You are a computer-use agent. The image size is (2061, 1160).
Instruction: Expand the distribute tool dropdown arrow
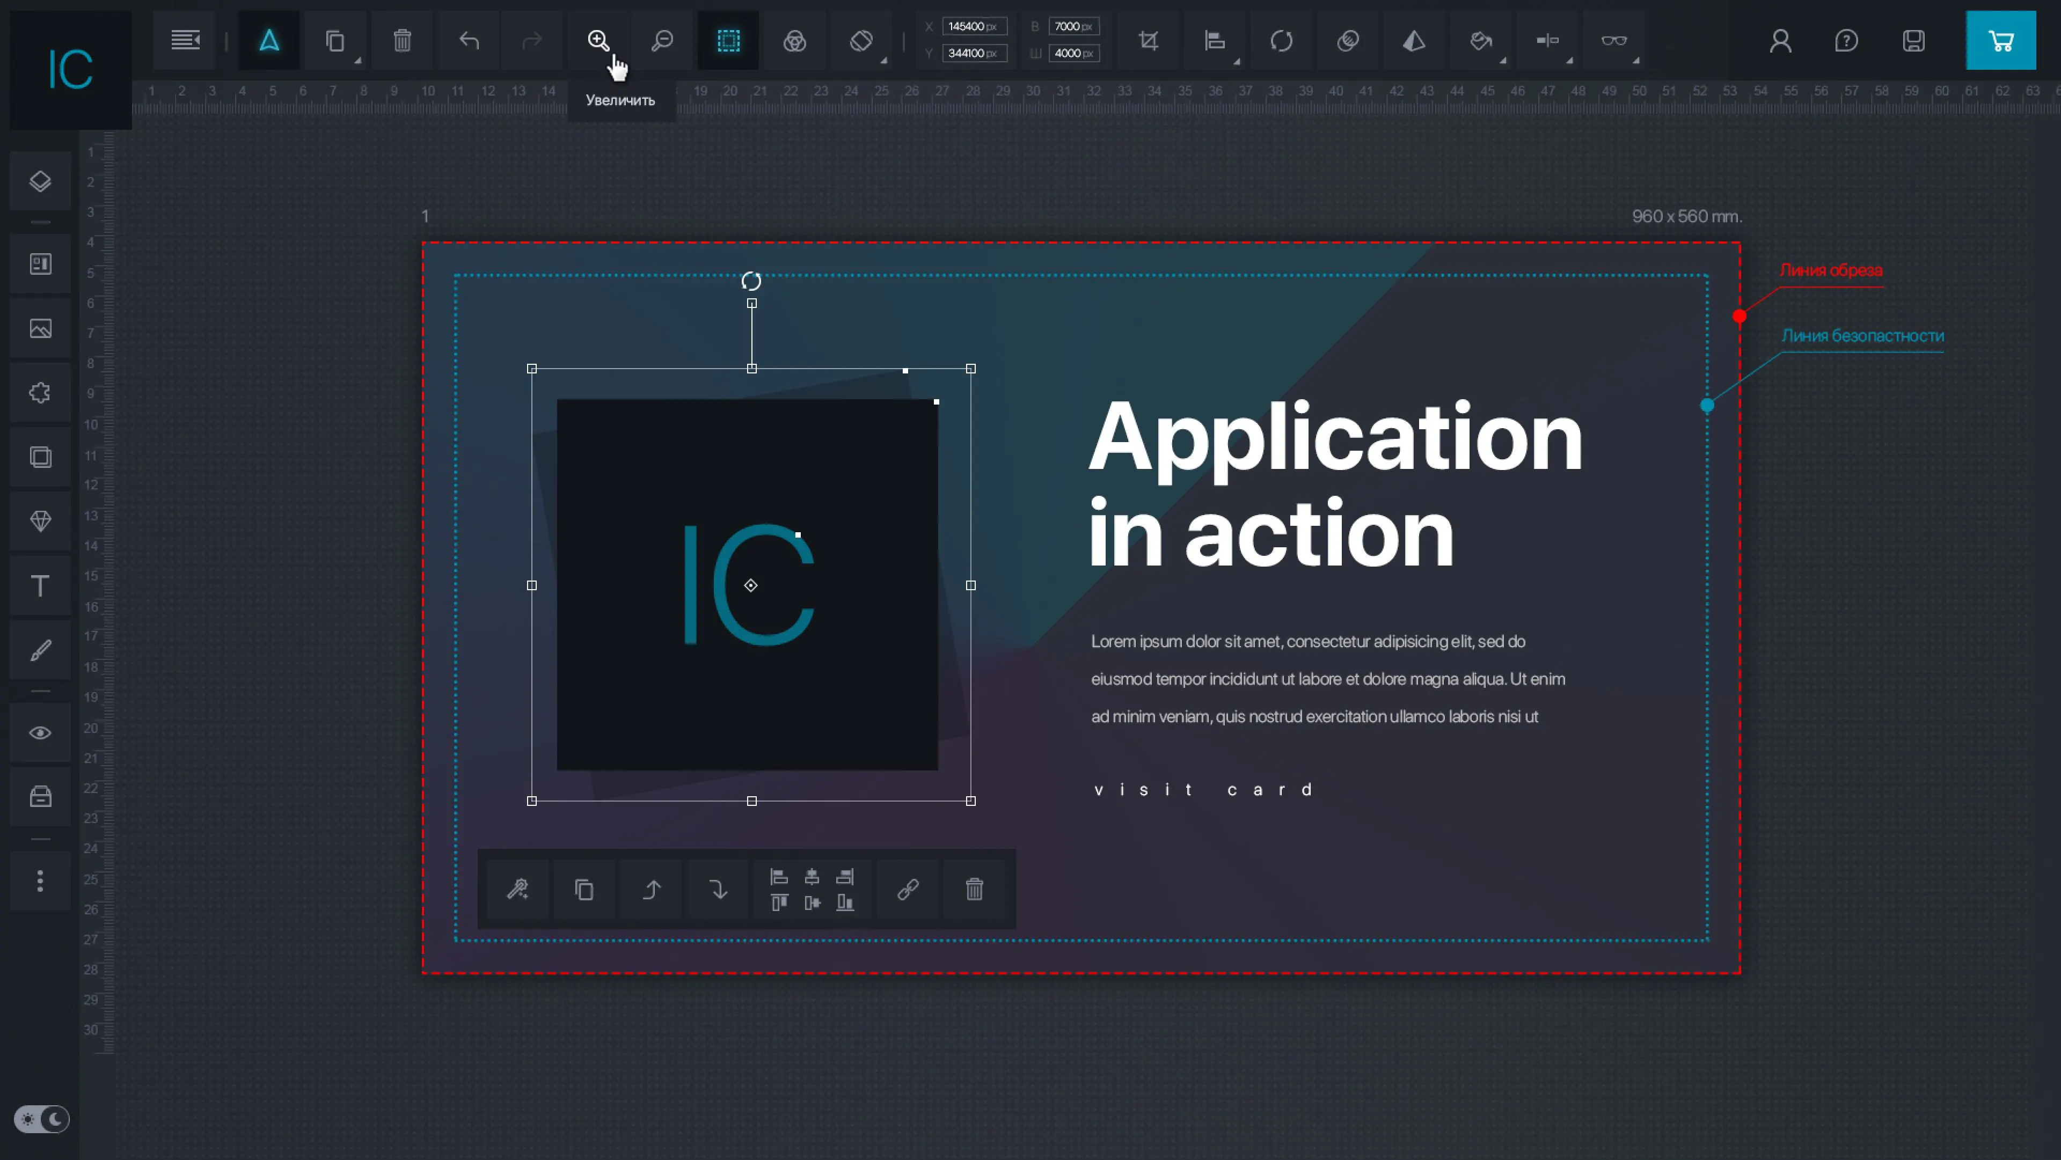coord(1569,61)
